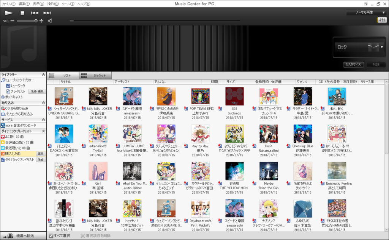Sort by the 再生回数 column header
Viewport: 389px width, 240px height.
point(350,81)
